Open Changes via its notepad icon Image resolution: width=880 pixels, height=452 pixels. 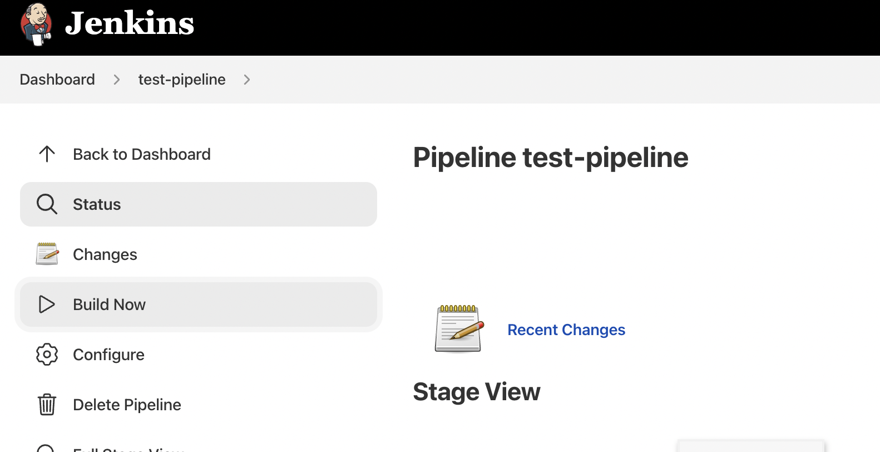pyautogui.click(x=47, y=254)
